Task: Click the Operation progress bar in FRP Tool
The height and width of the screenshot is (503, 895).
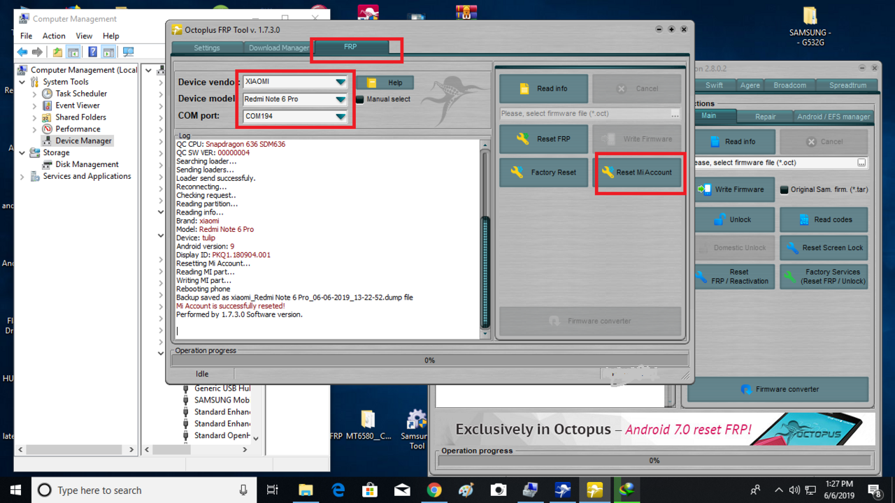Action: pyautogui.click(x=429, y=360)
